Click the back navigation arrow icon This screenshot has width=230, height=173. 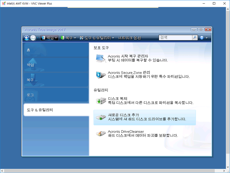coord(27,38)
